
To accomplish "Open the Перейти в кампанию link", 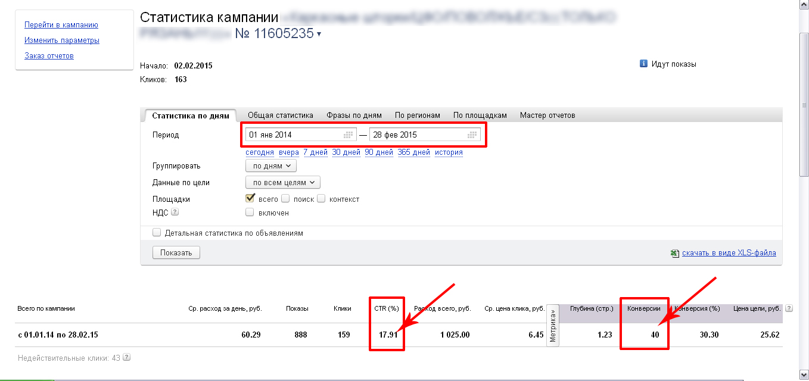I will tap(61, 25).
